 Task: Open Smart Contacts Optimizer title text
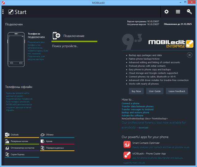tap(146, 143)
